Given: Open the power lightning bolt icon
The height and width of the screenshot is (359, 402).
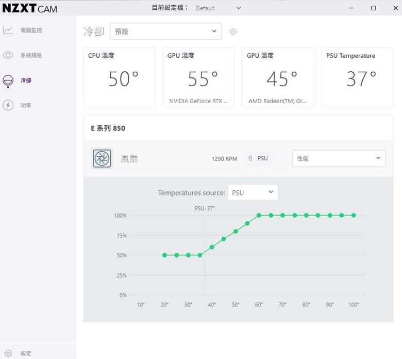Looking at the screenshot, I should pos(8,105).
